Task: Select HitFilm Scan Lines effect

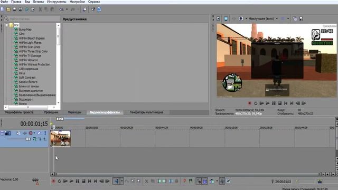Action: tap(30, 47)
